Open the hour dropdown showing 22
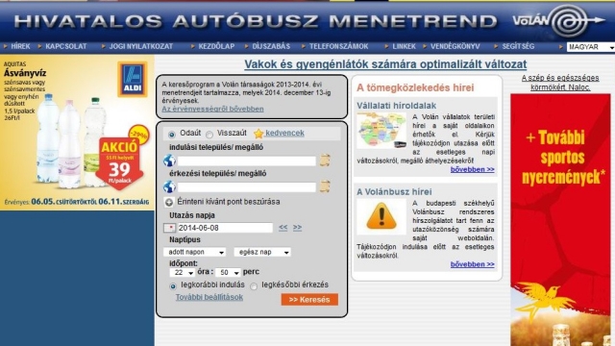The width and height of the screenshot is (615, 346). click(183, 273)
